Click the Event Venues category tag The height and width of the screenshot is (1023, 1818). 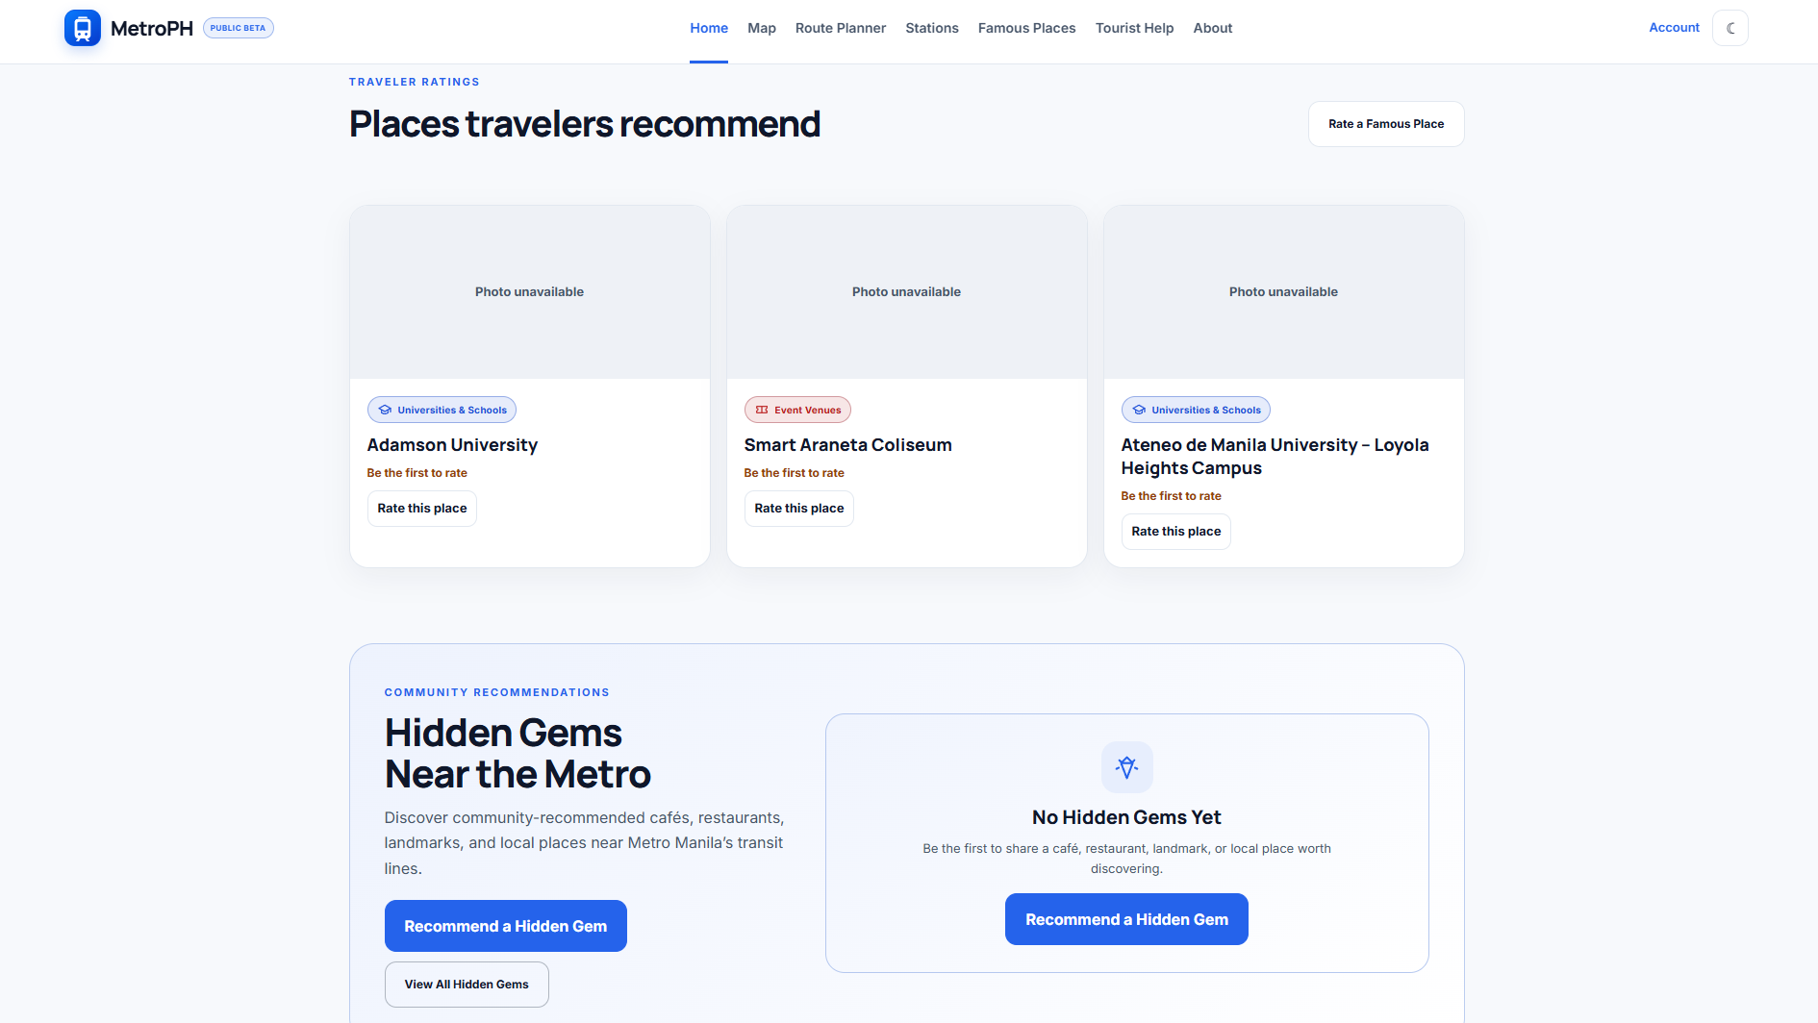(x=797, y=410)
